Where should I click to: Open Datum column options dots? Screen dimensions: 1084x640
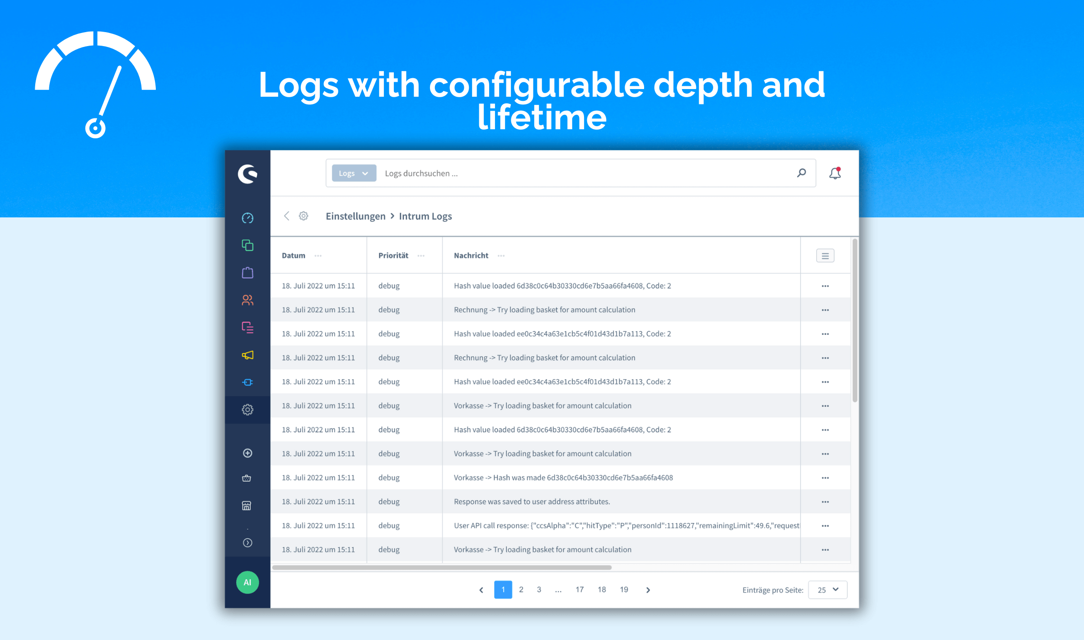(x=318, y=256)
